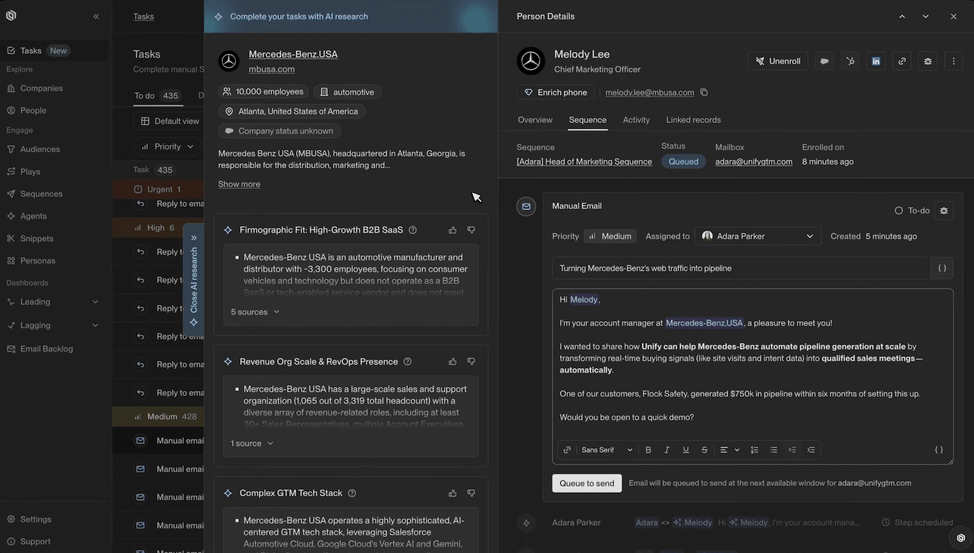Insert bulleted list in email editor
Image resolution: width=974 pixels, height=553 pixels.
coord(773,450)
